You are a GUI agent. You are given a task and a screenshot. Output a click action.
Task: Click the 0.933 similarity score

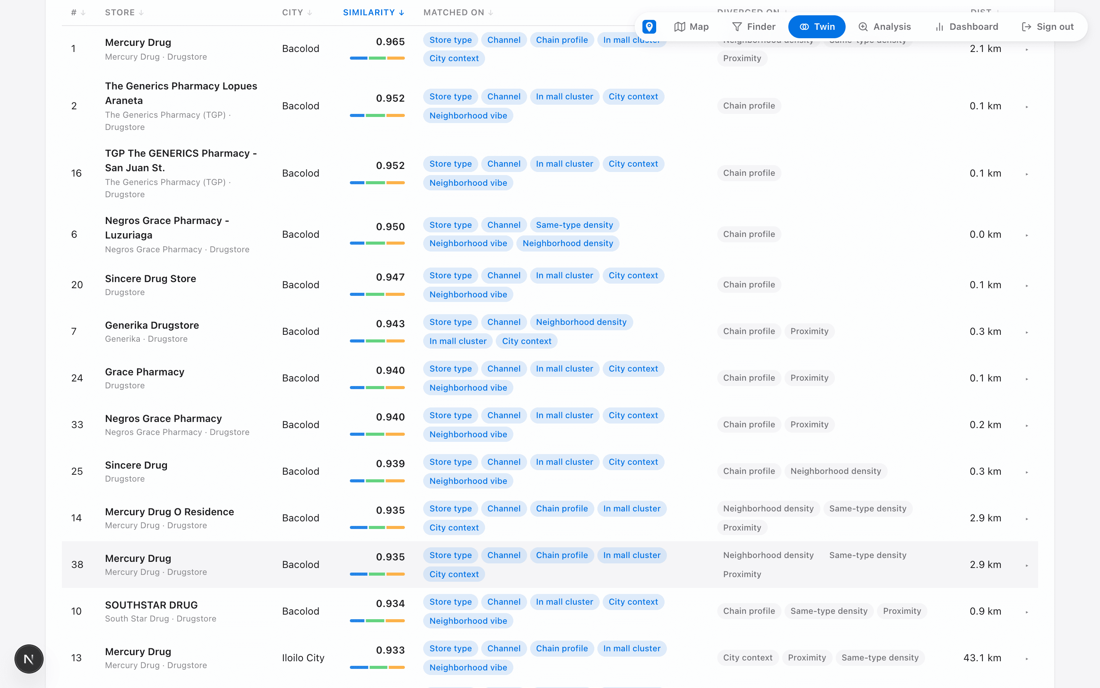(x=390, y=650)
